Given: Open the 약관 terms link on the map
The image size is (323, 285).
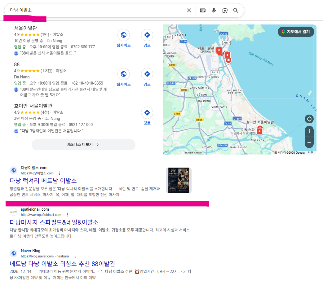Looking at the screenshot, I should click(x=310, y=153).
